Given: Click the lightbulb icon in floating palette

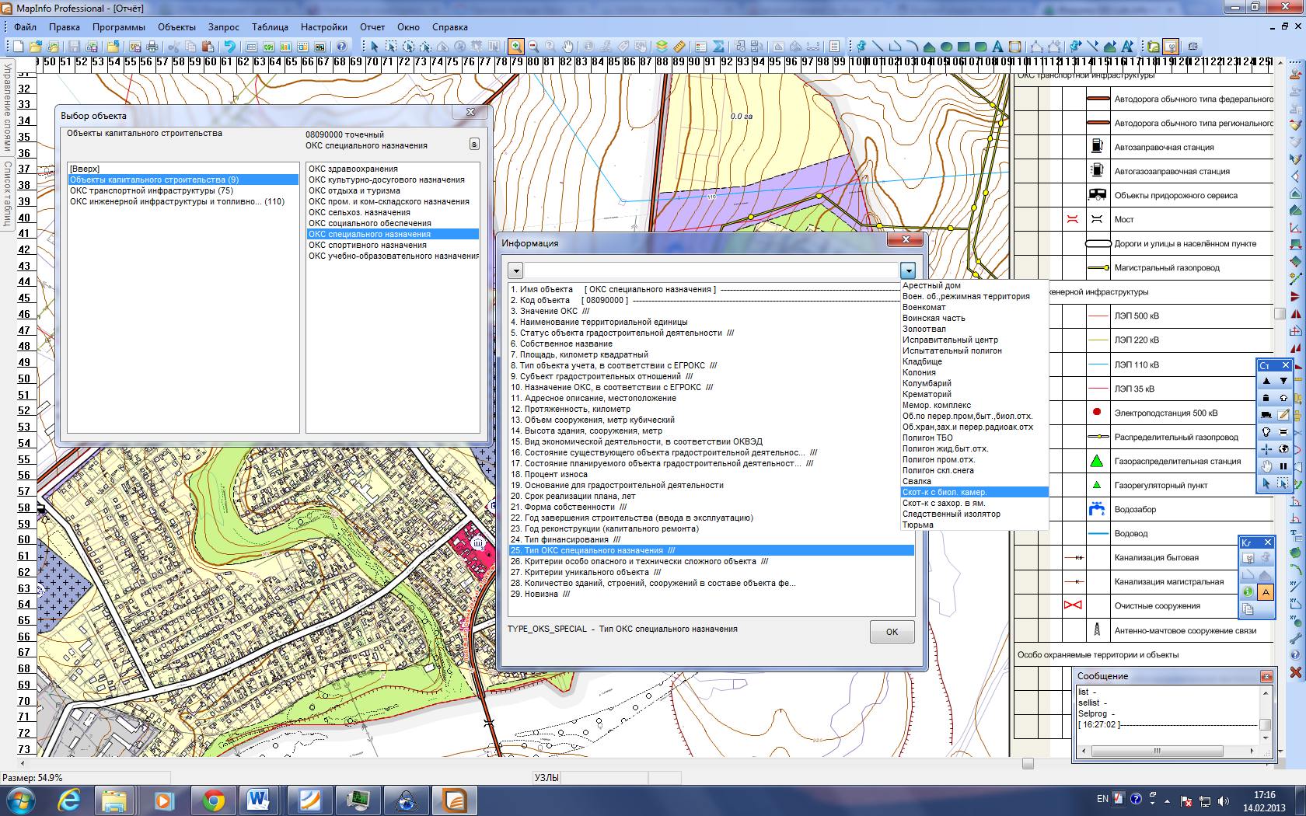Looking at the screenshot, I should (1266, 431).
